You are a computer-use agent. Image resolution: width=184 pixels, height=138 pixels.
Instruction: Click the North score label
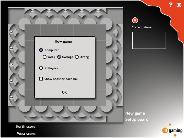coord(26,126)
